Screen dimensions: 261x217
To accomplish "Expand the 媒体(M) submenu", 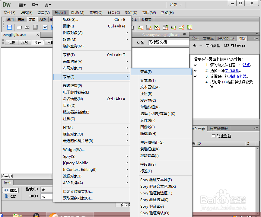I will pyautogui.click(x=91, y=40).
